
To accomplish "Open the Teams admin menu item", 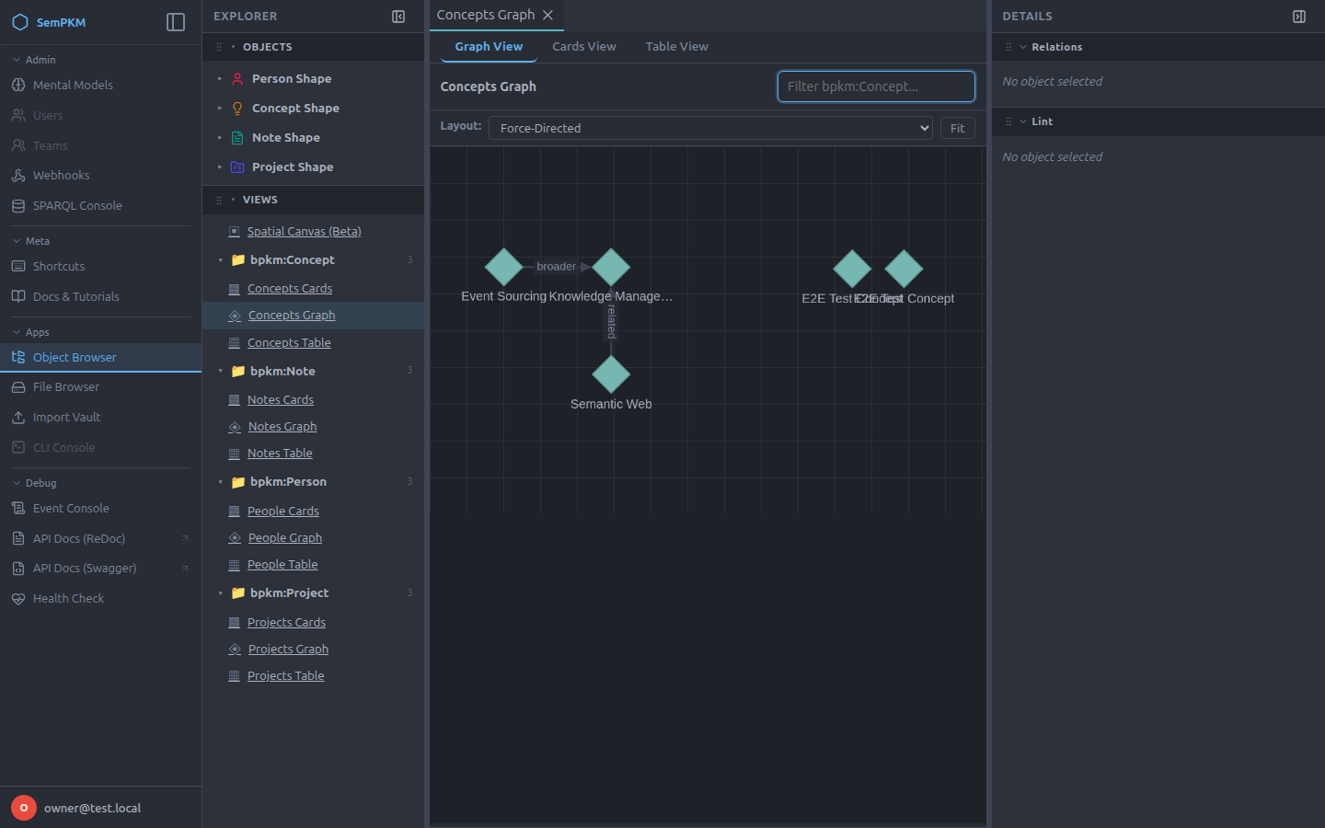I will [100, 145].
